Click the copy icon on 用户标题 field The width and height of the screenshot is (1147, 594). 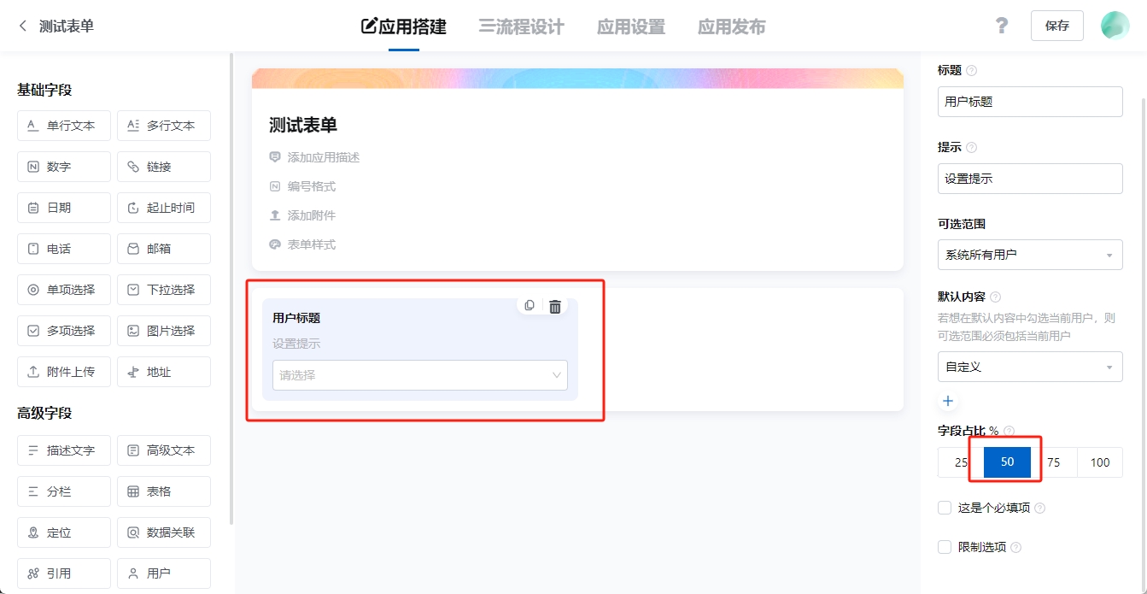tap(530, 306)
